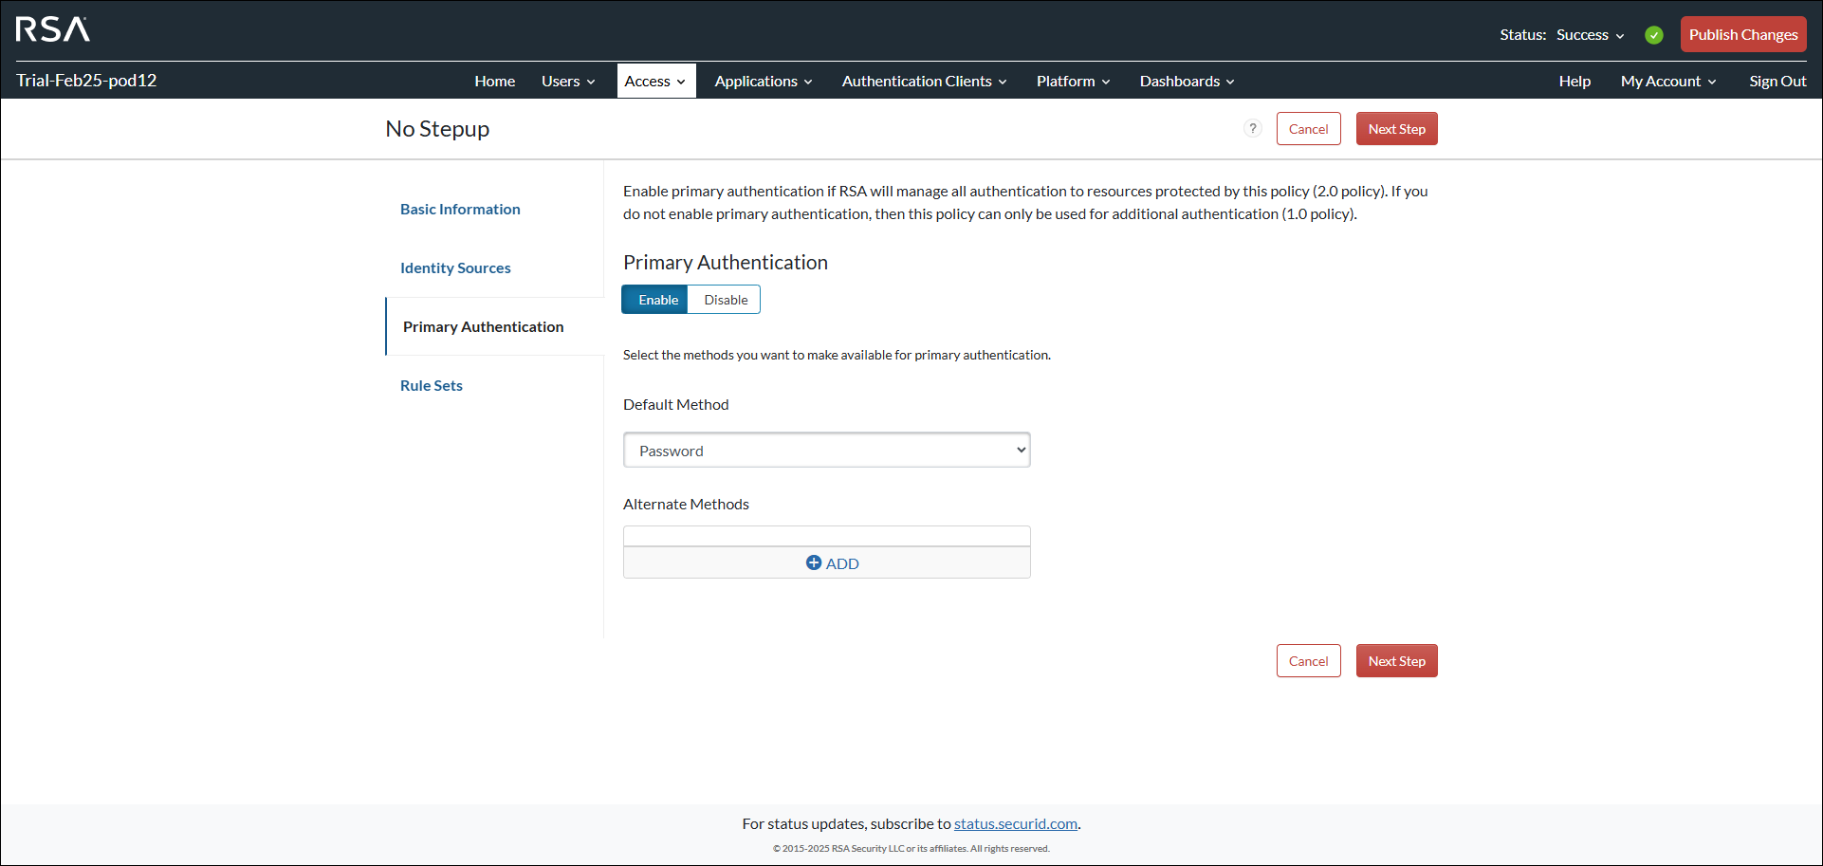Click the empty Alternate Methods field
The width and height of the screenshot is (1823, 866).
click(x=825, y=534)
